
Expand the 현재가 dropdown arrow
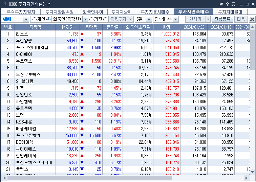pos(208,19)
